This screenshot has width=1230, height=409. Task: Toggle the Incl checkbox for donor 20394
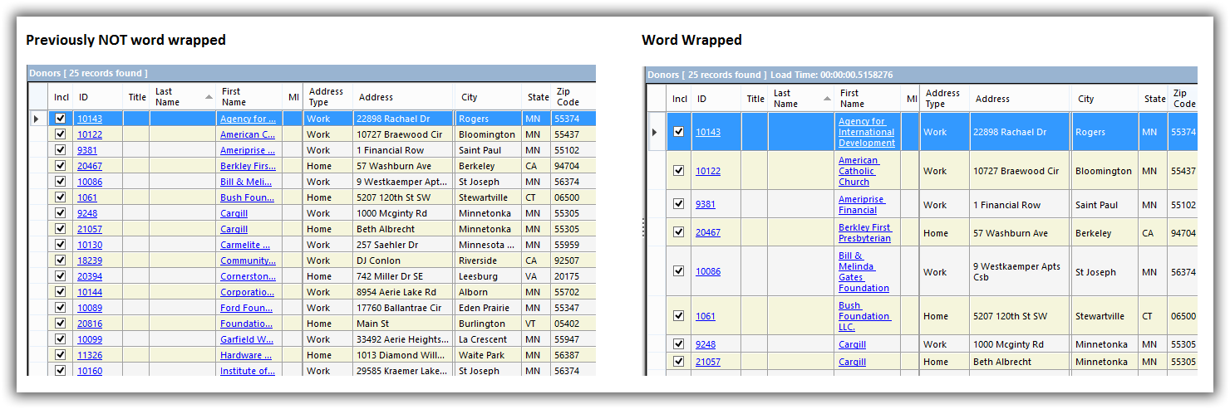60,276
